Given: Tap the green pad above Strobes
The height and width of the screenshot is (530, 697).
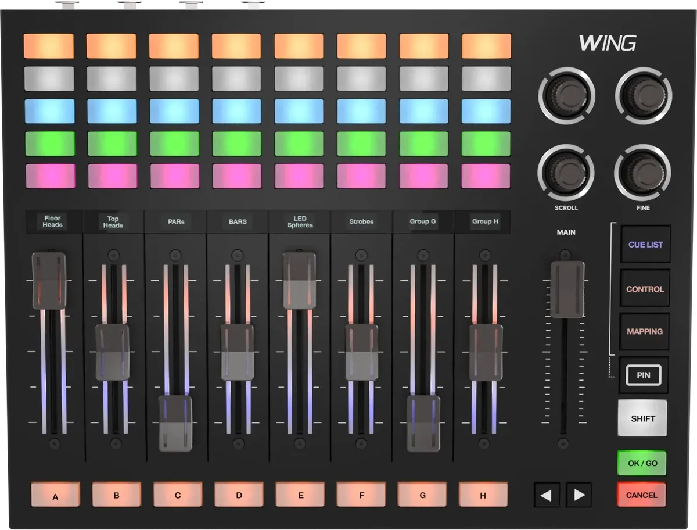Looking at the screenshot, I should click(x=361, y=144).
